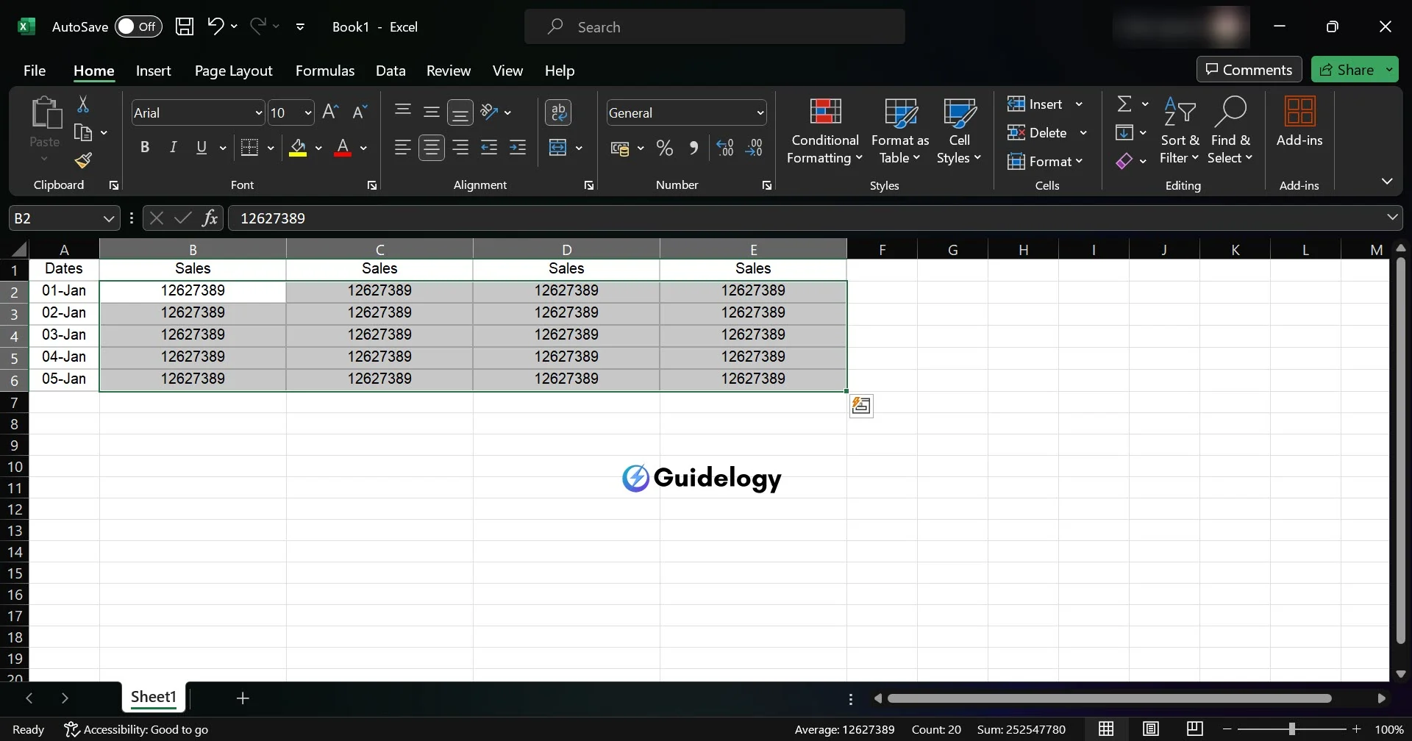Apply Percent Style format

[x=665, y=148]
